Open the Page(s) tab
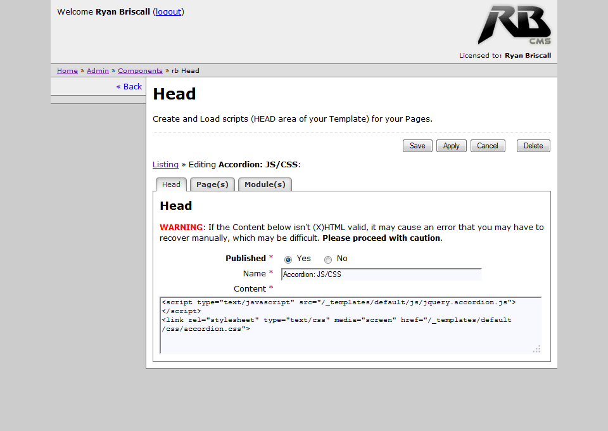The image size is (608, 431). point(212,184)
